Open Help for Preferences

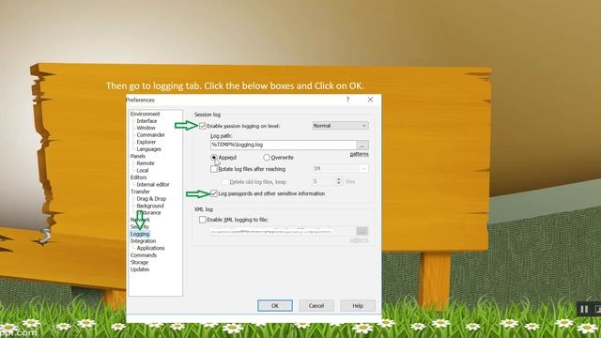click(x=358, y=306)
